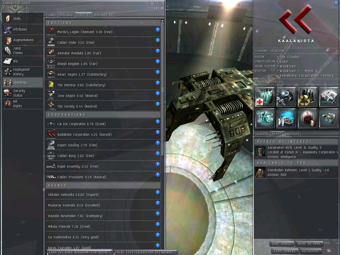Open the Skills section
The width and height of the screenshot is (340, 255).
coord(23,19)
